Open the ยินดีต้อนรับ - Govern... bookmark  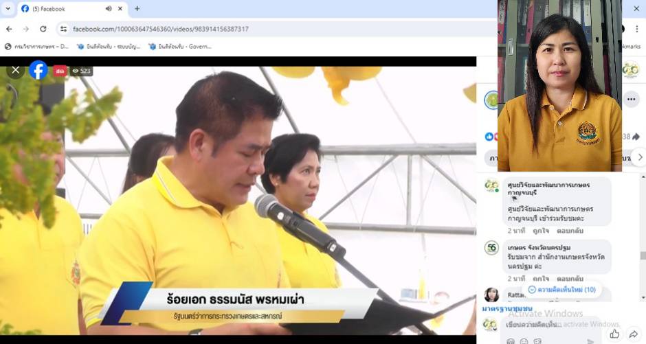click(x=181, y=47)
